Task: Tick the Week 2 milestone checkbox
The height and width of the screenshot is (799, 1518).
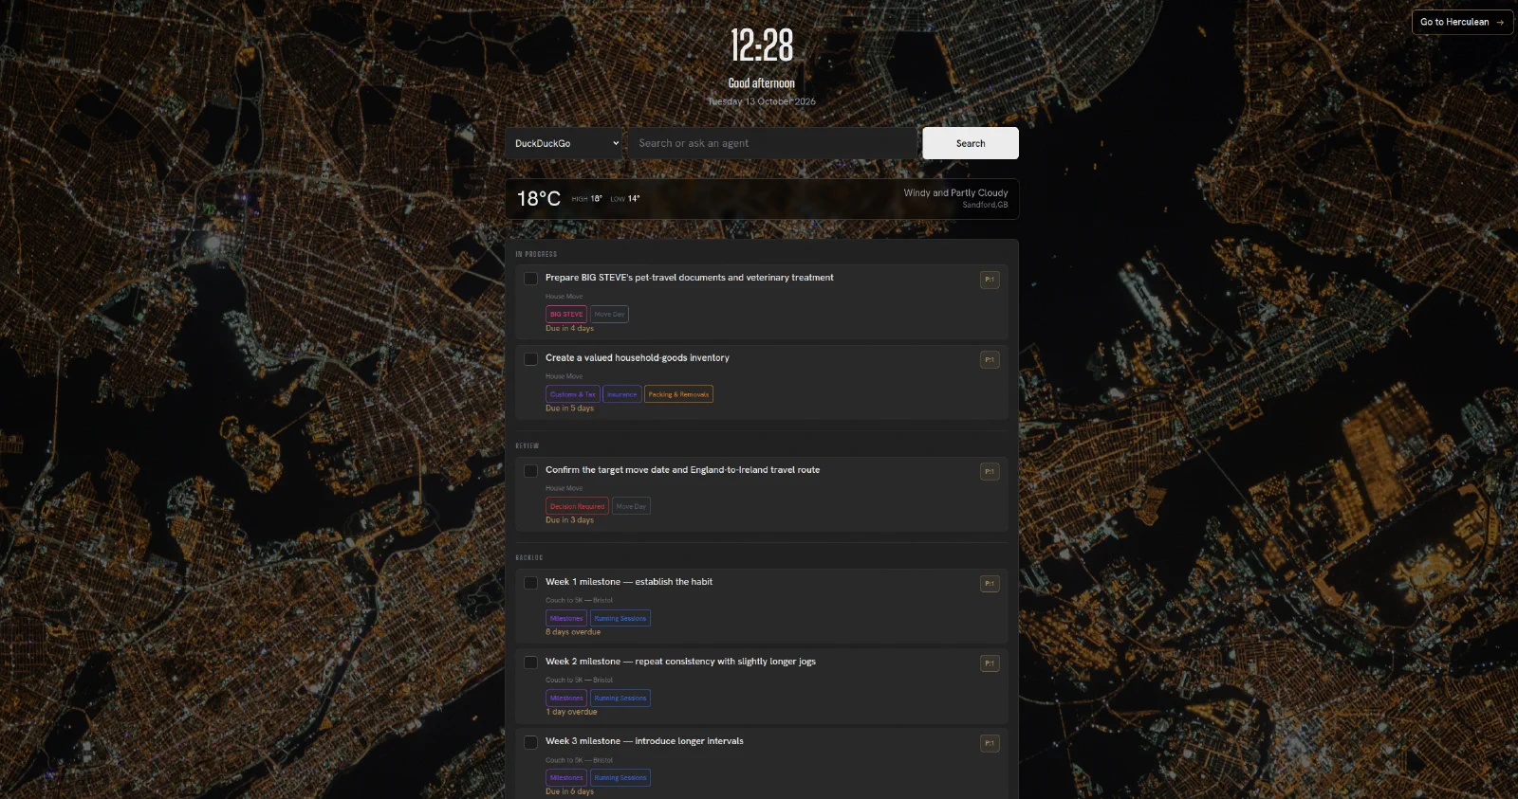Action: click(x=531, y=663)
